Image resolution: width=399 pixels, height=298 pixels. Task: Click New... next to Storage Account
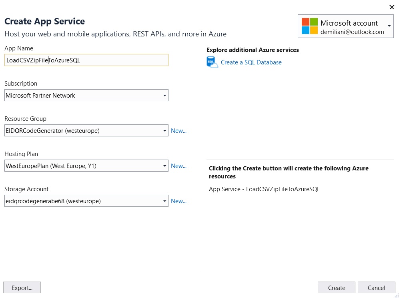179,201
